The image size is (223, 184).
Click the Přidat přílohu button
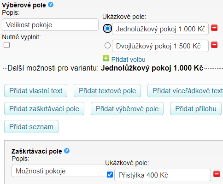point(196,109)
